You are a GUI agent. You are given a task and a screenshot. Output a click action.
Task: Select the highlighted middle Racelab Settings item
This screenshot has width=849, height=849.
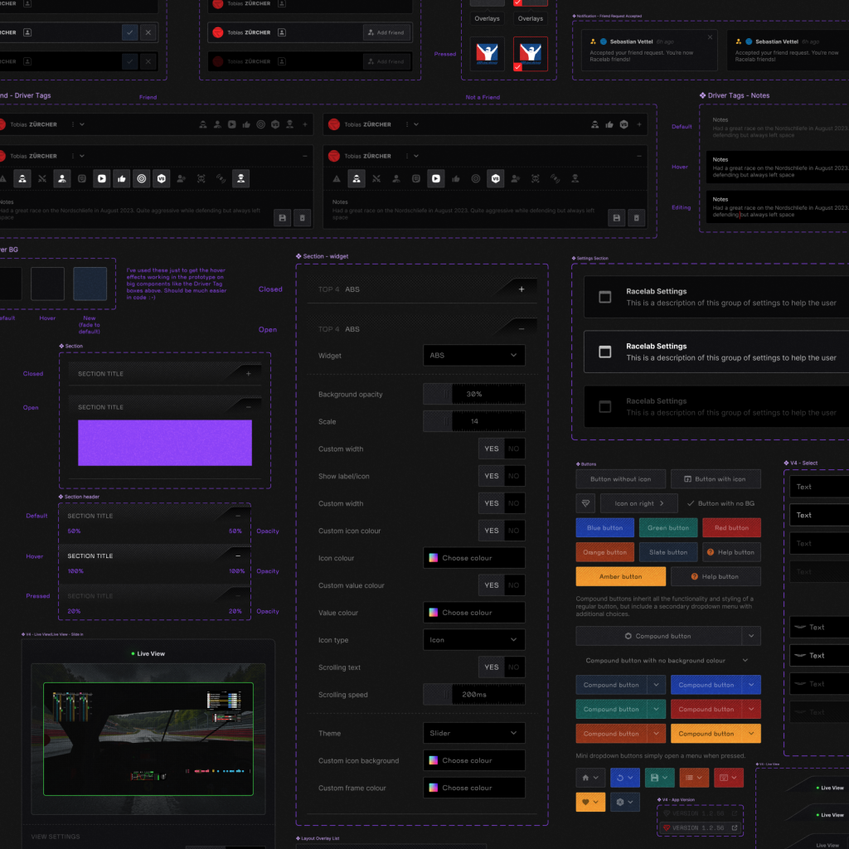717,352
